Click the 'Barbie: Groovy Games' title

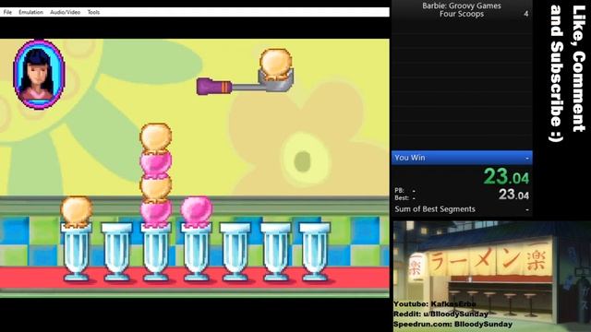pyautogui.click(x=462, y=6)
